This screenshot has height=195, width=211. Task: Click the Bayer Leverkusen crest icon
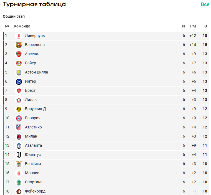[19, 63]
